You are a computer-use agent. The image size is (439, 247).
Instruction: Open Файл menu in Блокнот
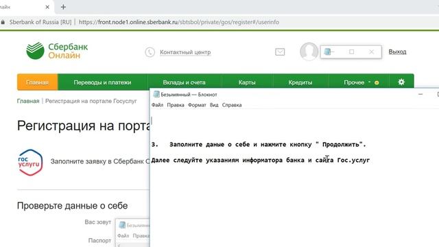pyautogui.click(x=157, y=105)
